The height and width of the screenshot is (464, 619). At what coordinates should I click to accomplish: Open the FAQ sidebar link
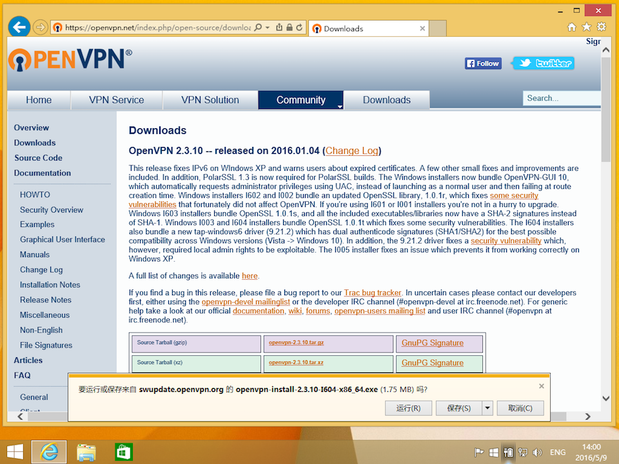(22, 375)
